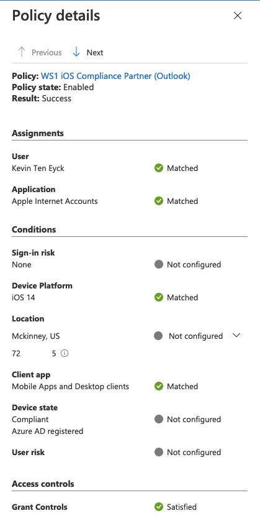The width and height of the screenshot is (260, 521).
Task: Click the Next button label
Action: click(x=95, y=52)
